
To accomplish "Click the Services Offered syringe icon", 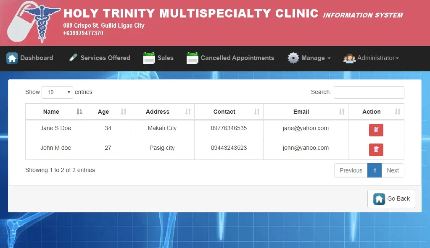I will (x=73, y=58).
